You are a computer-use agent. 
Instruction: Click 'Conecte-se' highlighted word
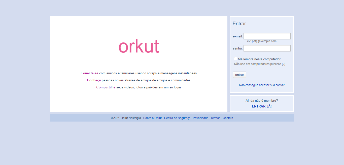[89, 73]
